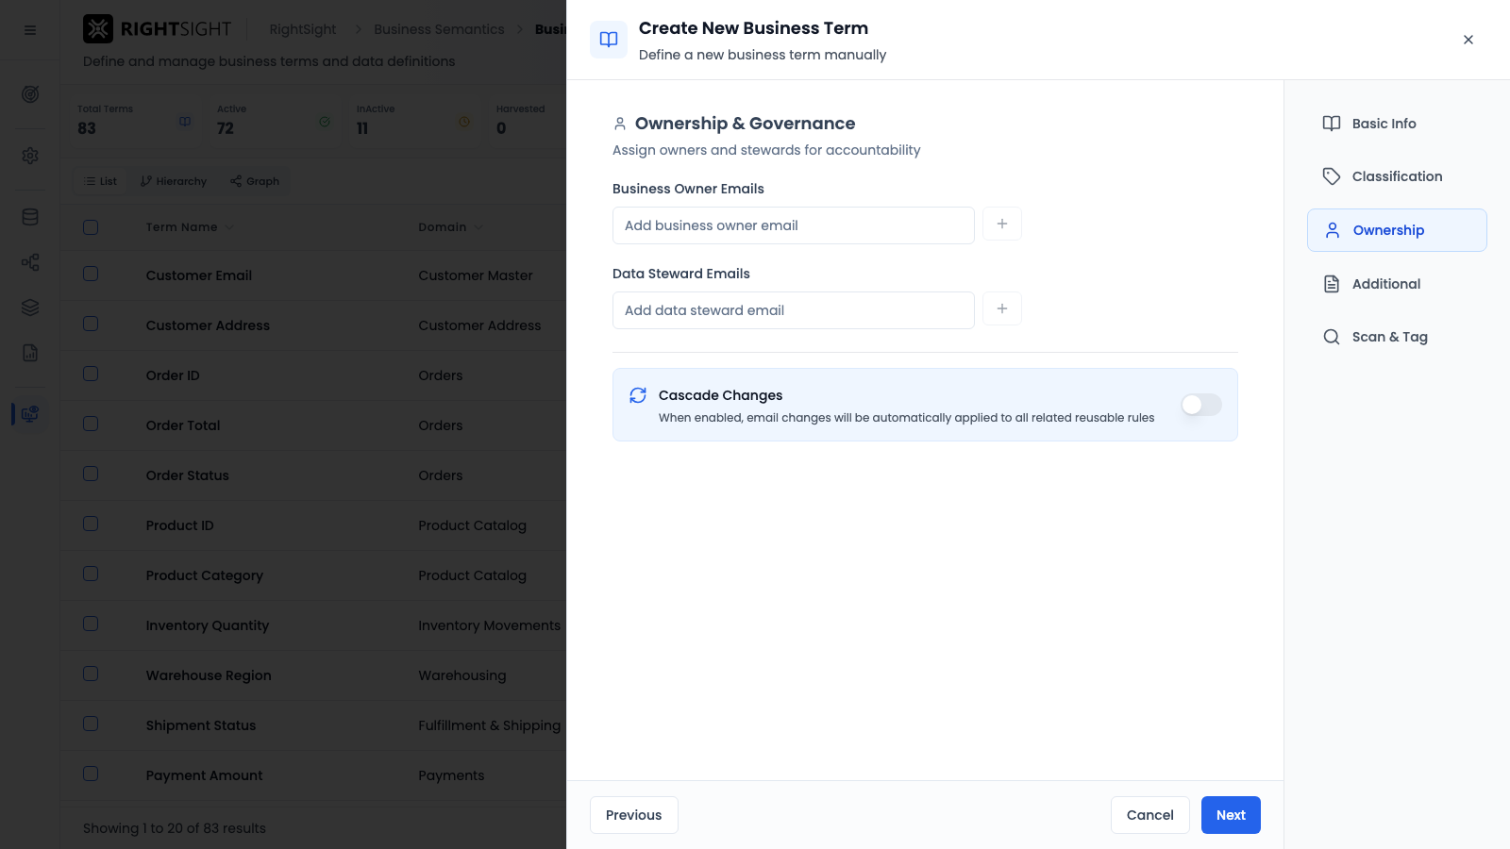Tick the Product ID row checkbox
The height and width of the screenshot is (849, 1510).
91,524
